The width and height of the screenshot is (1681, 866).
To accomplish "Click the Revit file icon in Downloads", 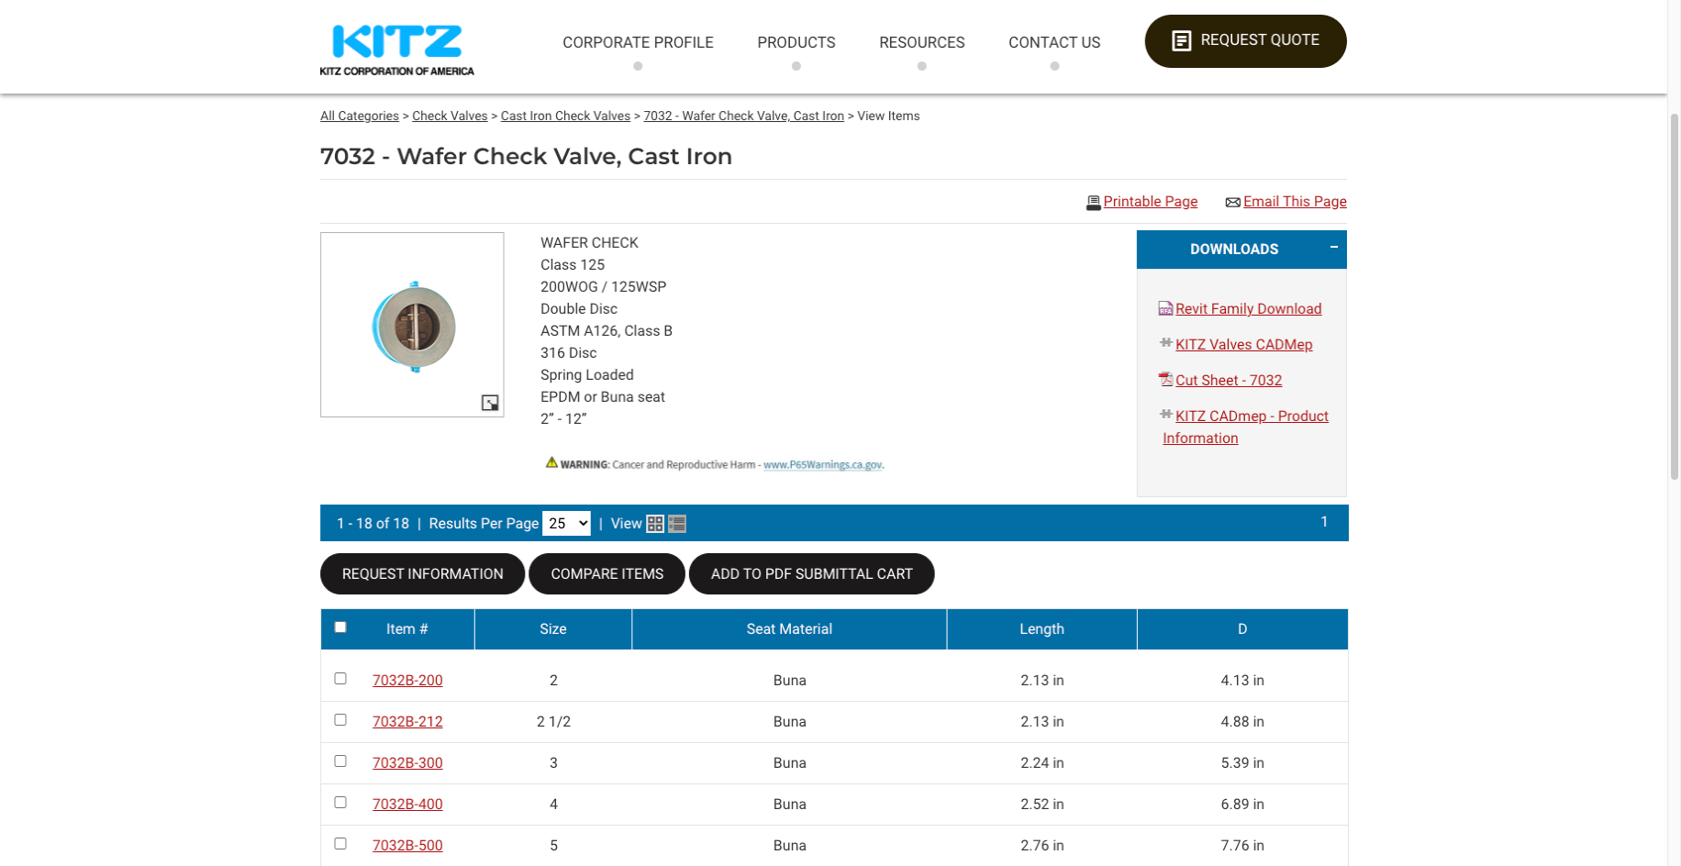I will [1165, 308].
